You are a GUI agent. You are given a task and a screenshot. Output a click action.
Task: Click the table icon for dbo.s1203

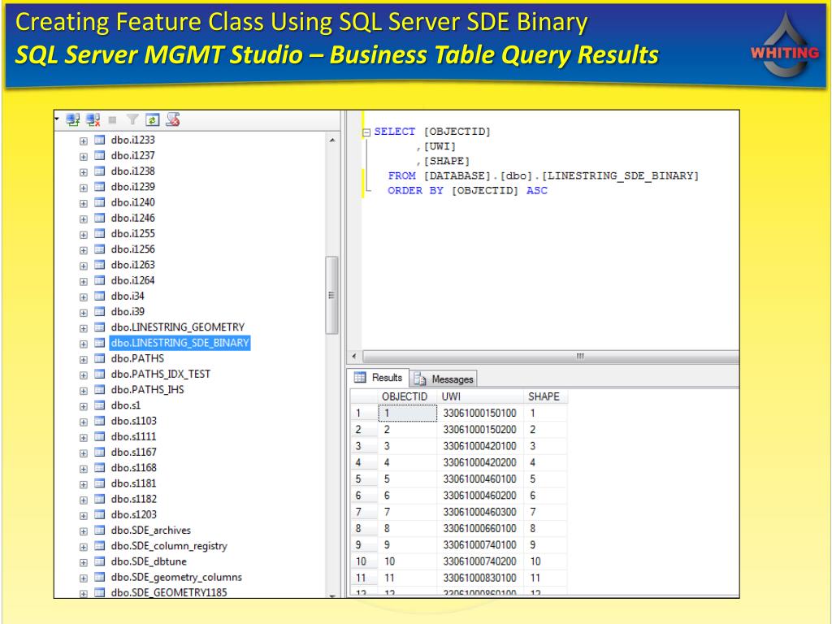pos(99,514)
